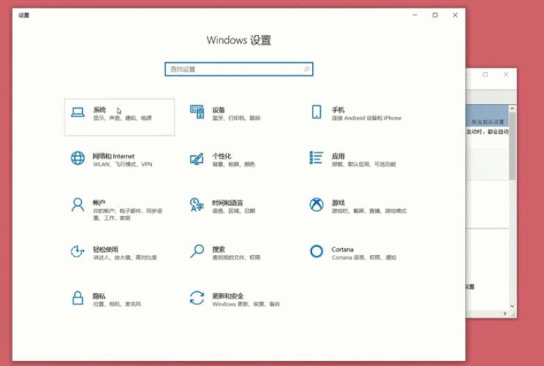Open the 个性化 paintbrush icon
Viewport: 544px width, 366px height.
pyautogui.click(x=197, y=159)
